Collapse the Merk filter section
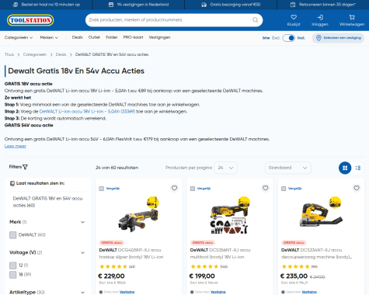Image resolution: width=369 pixels, height=295 pixels. tap(82, 222)
